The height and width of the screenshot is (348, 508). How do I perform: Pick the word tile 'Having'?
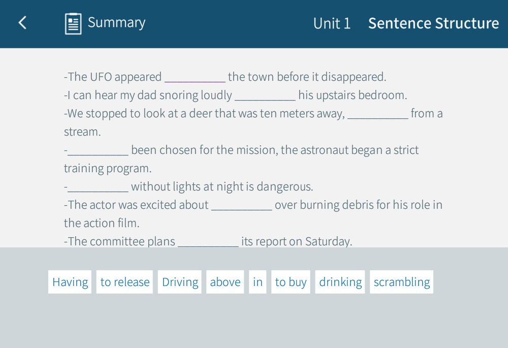[70, 282]
